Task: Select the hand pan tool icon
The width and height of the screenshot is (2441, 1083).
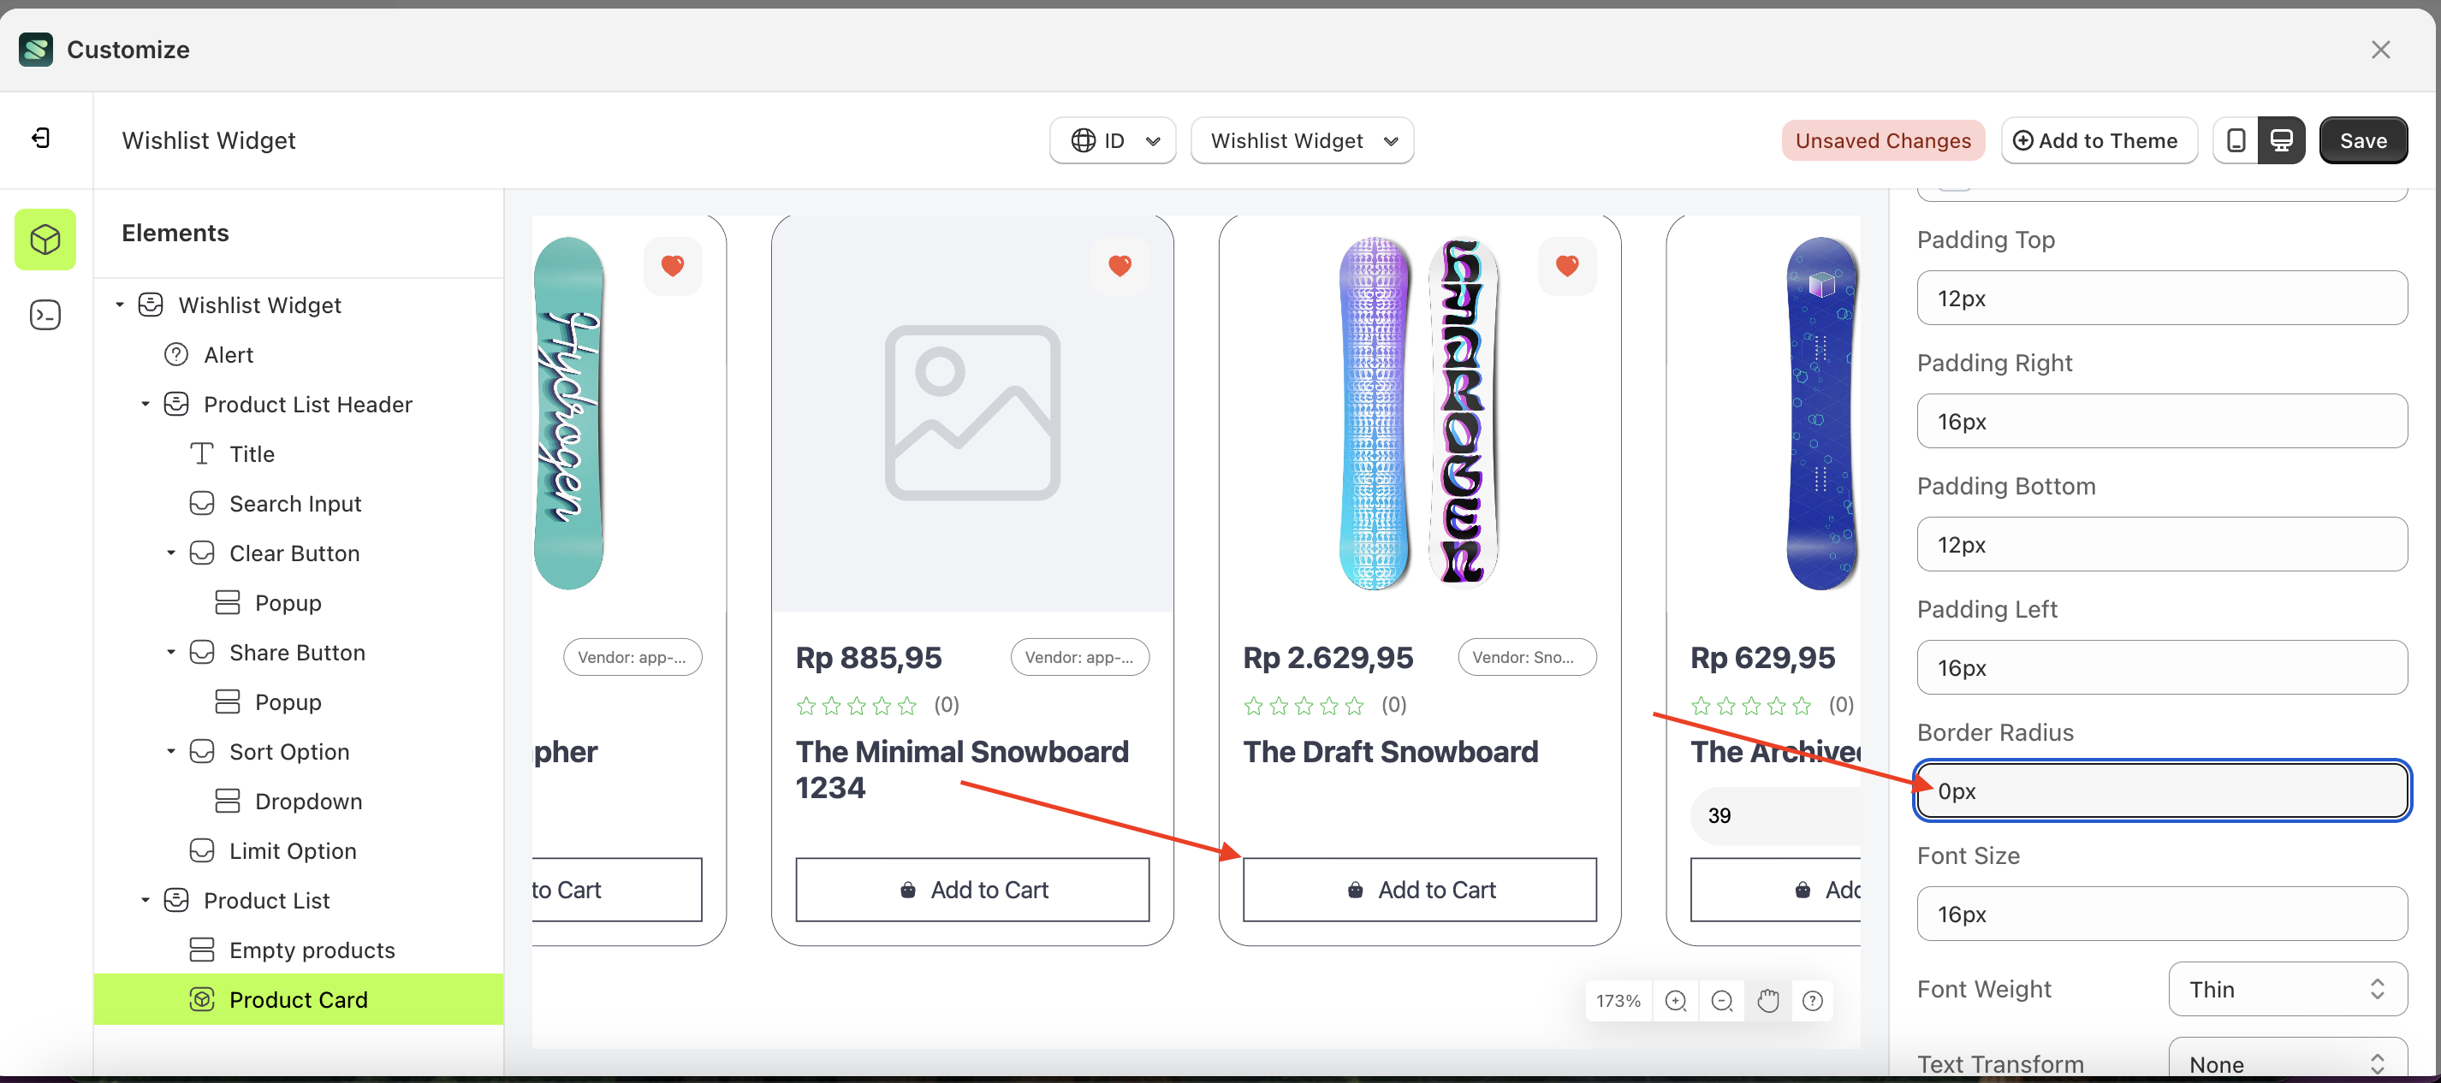Action: click(x=1768, y=1000)
